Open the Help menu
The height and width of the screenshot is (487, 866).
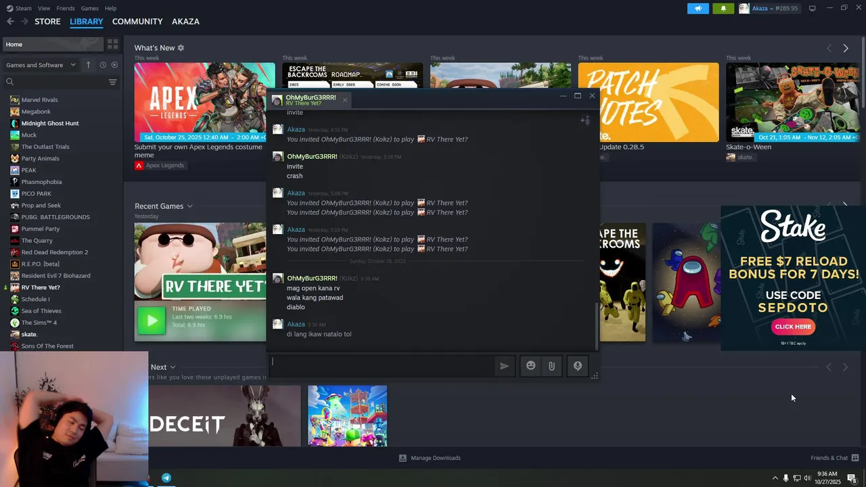[110, 8]
